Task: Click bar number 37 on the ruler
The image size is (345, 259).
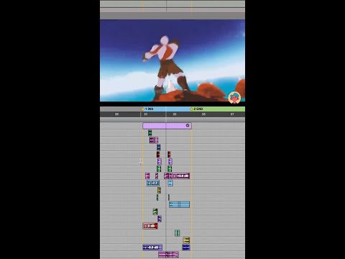Action: (x=232, y=114)
